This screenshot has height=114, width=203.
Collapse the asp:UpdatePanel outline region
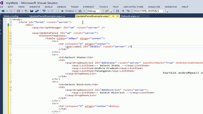click(10, 33)
